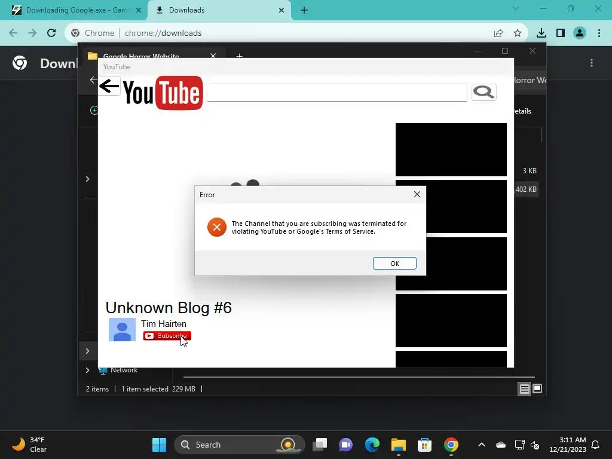Click Chrome's back navigation arrow

coord(13,33)
